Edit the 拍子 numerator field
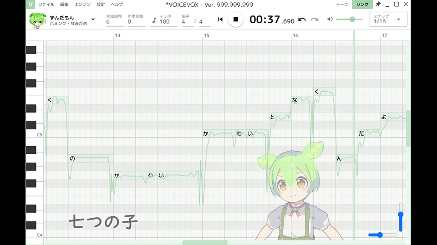This screenshot has height=245, width=437. point(187,22)
